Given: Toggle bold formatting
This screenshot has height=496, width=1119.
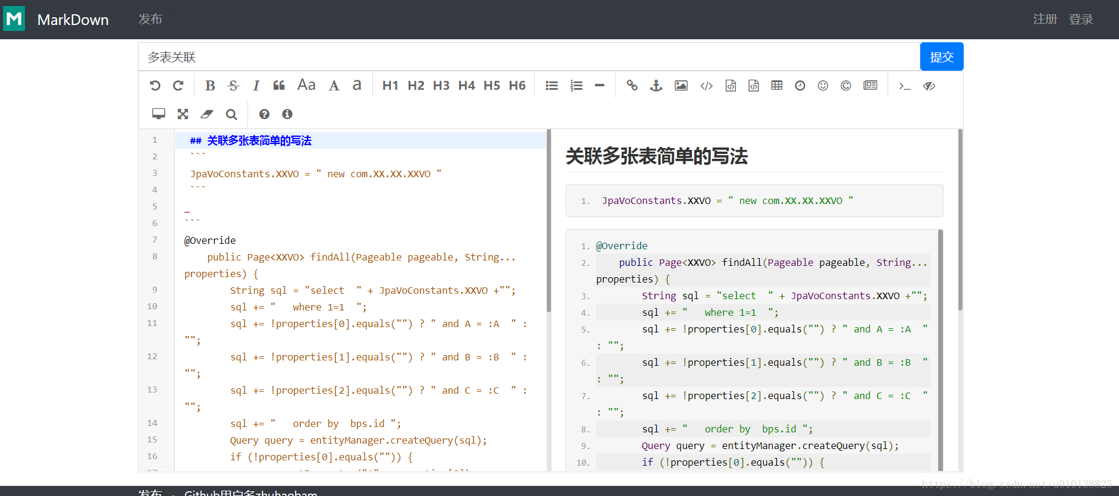Looking at the screenshot, I should coord(210,86).
